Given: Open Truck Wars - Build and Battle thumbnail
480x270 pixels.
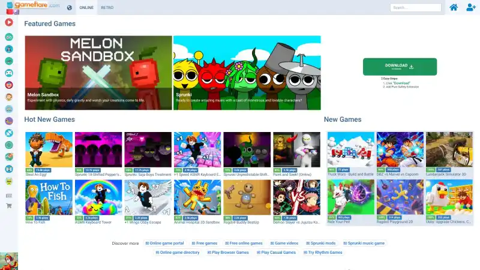Looking at the screenshot, I should click(x=351, y=149).
